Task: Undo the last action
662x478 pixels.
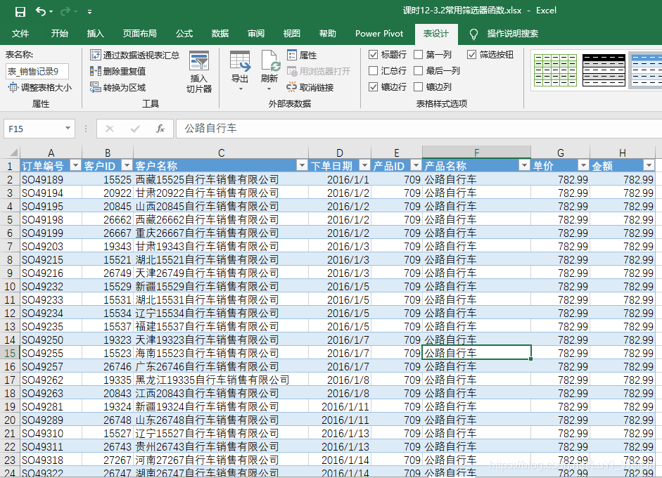Action: [x=41, y=11]
